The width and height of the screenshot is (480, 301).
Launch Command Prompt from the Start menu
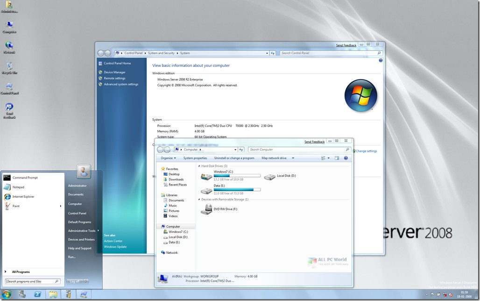[24, 177]
